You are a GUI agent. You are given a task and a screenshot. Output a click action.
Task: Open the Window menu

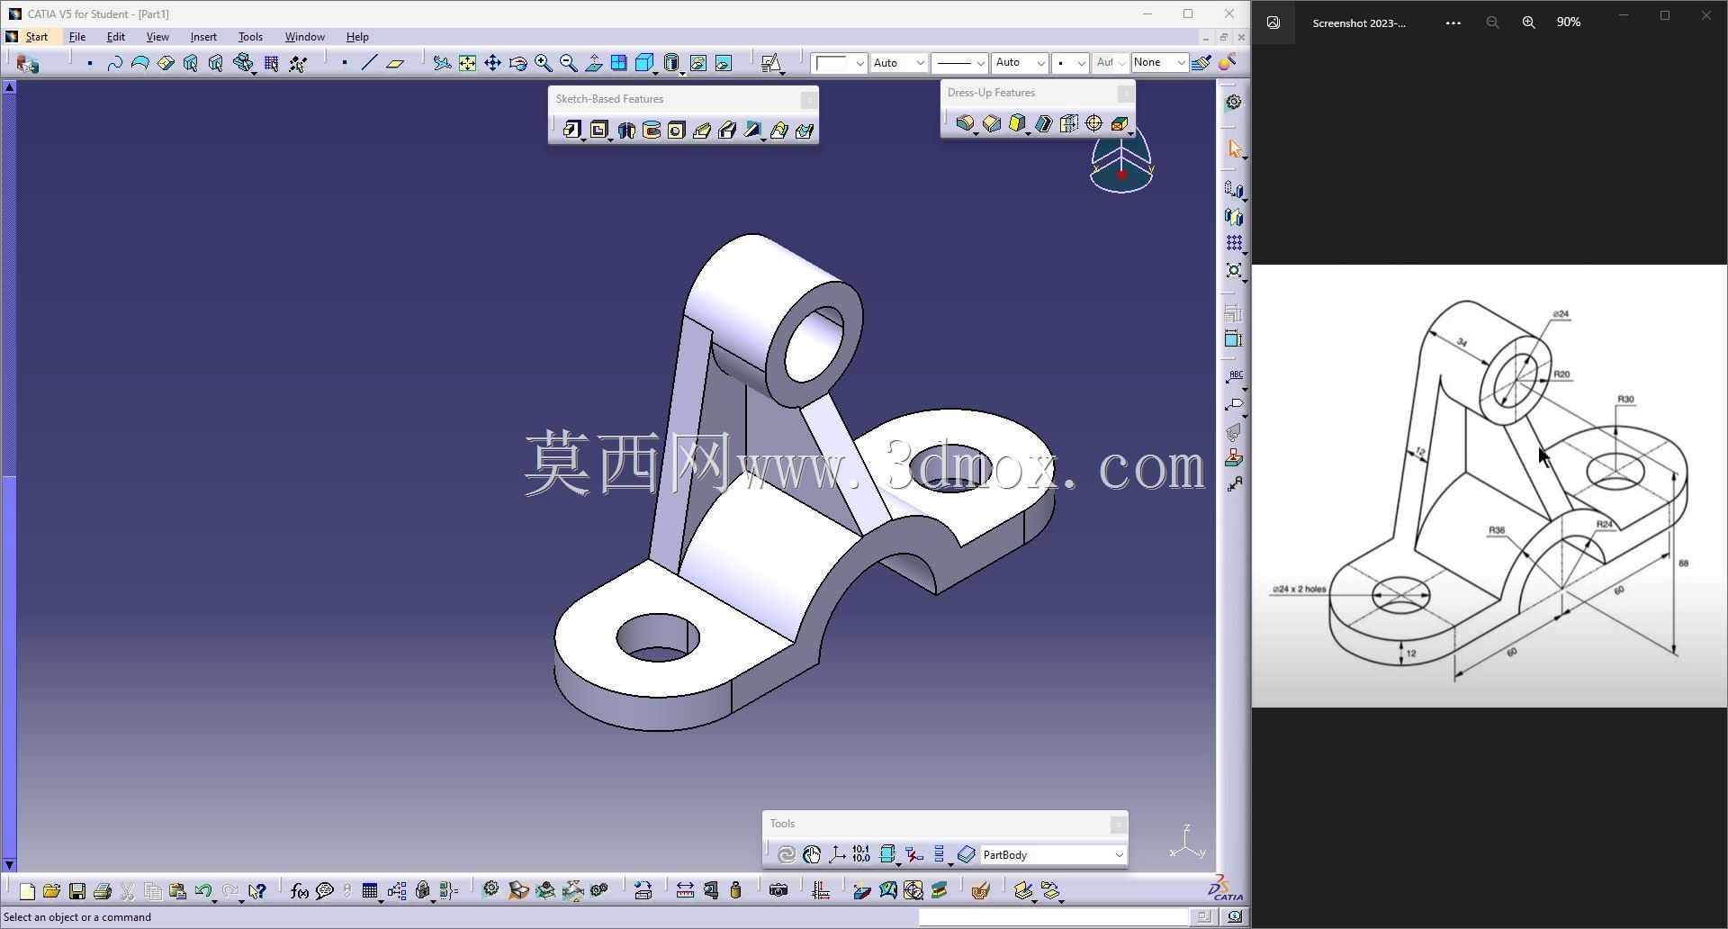pyautogui.click(x=304, y=37)
